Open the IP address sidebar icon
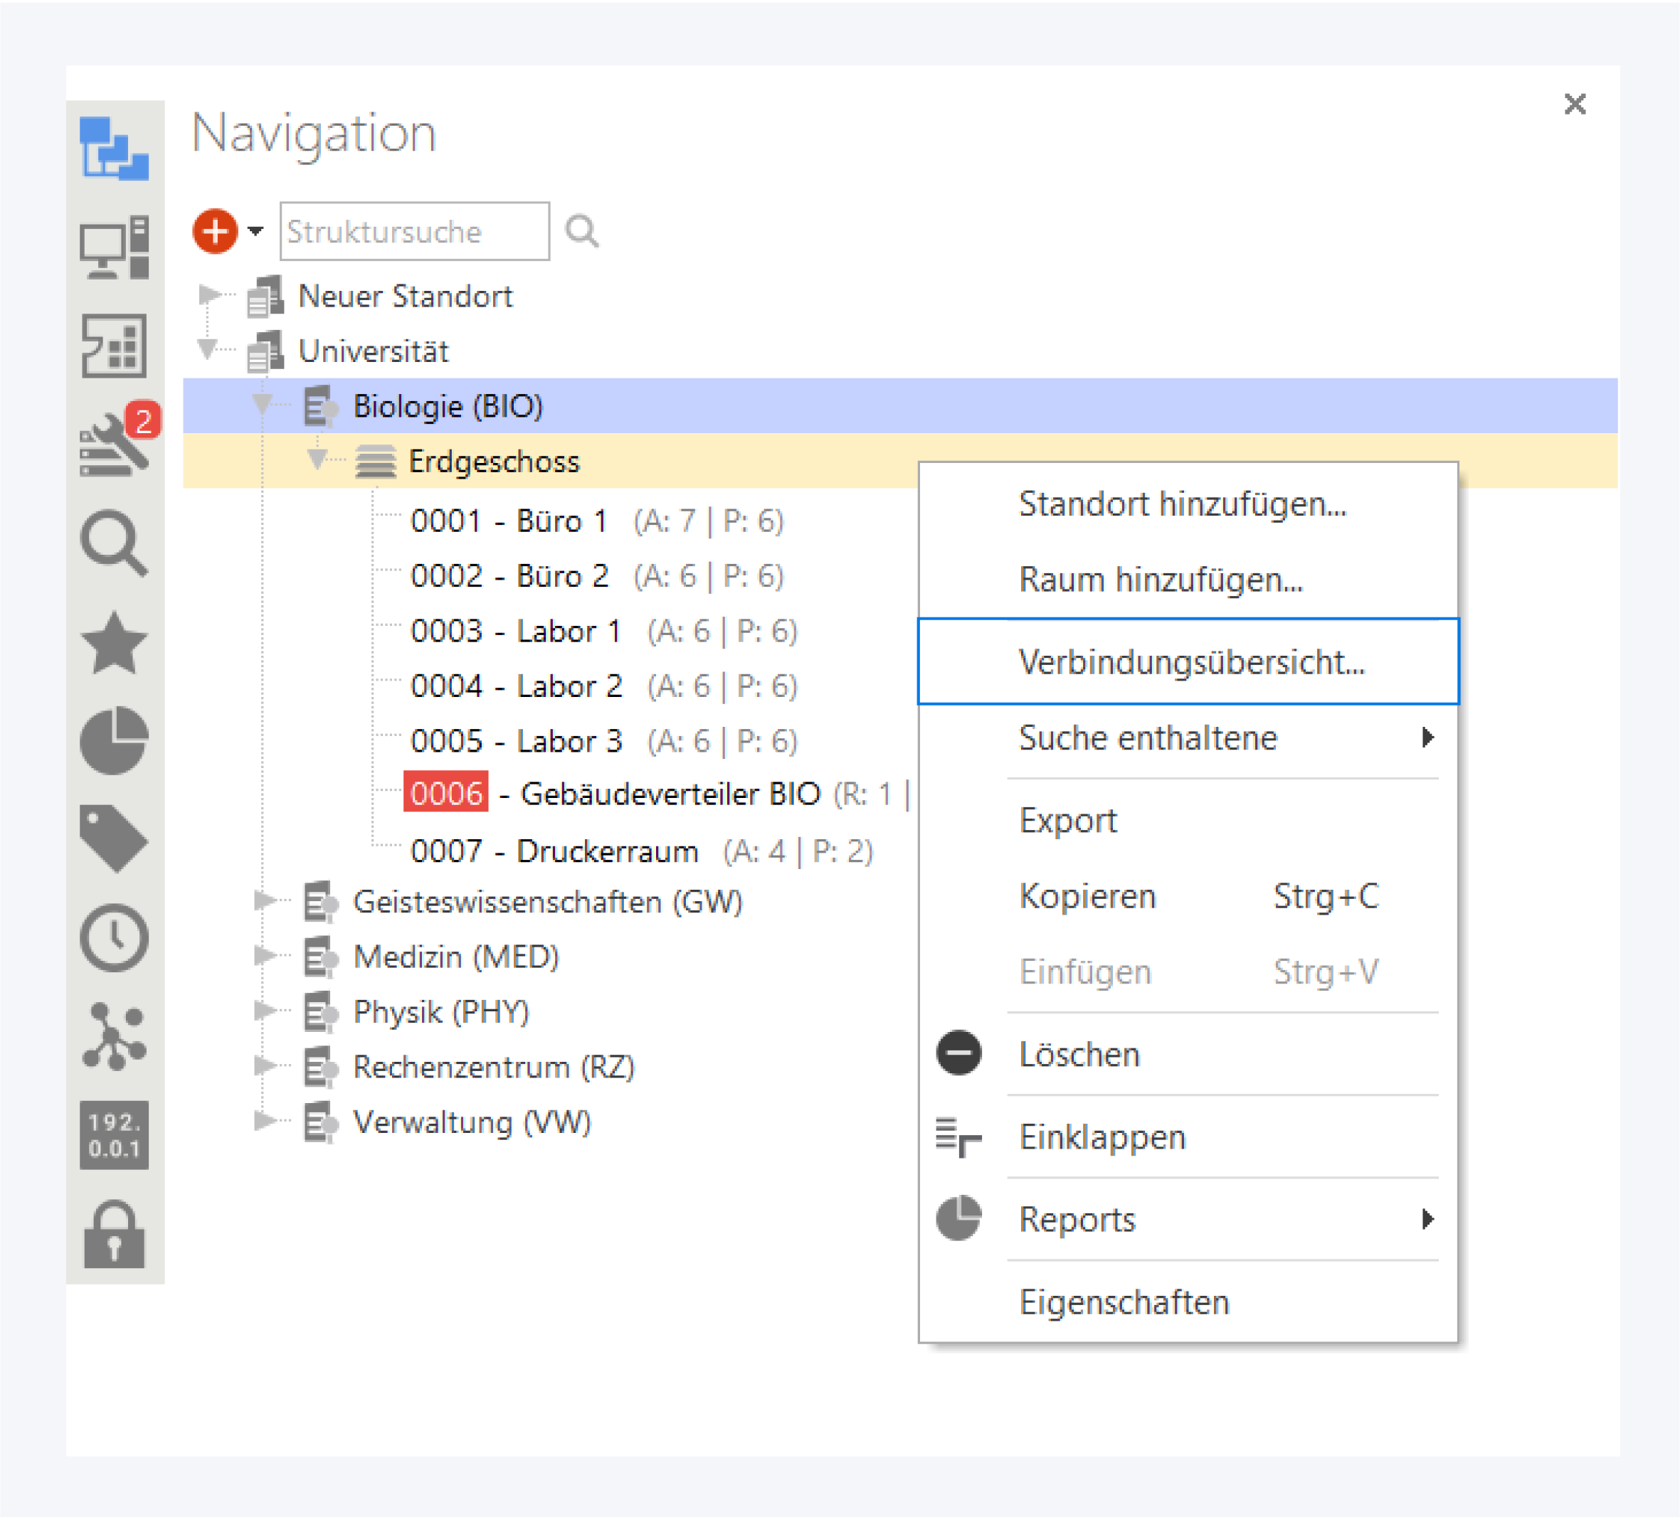This screenshot has height=1517, width=1680. 114,1134
